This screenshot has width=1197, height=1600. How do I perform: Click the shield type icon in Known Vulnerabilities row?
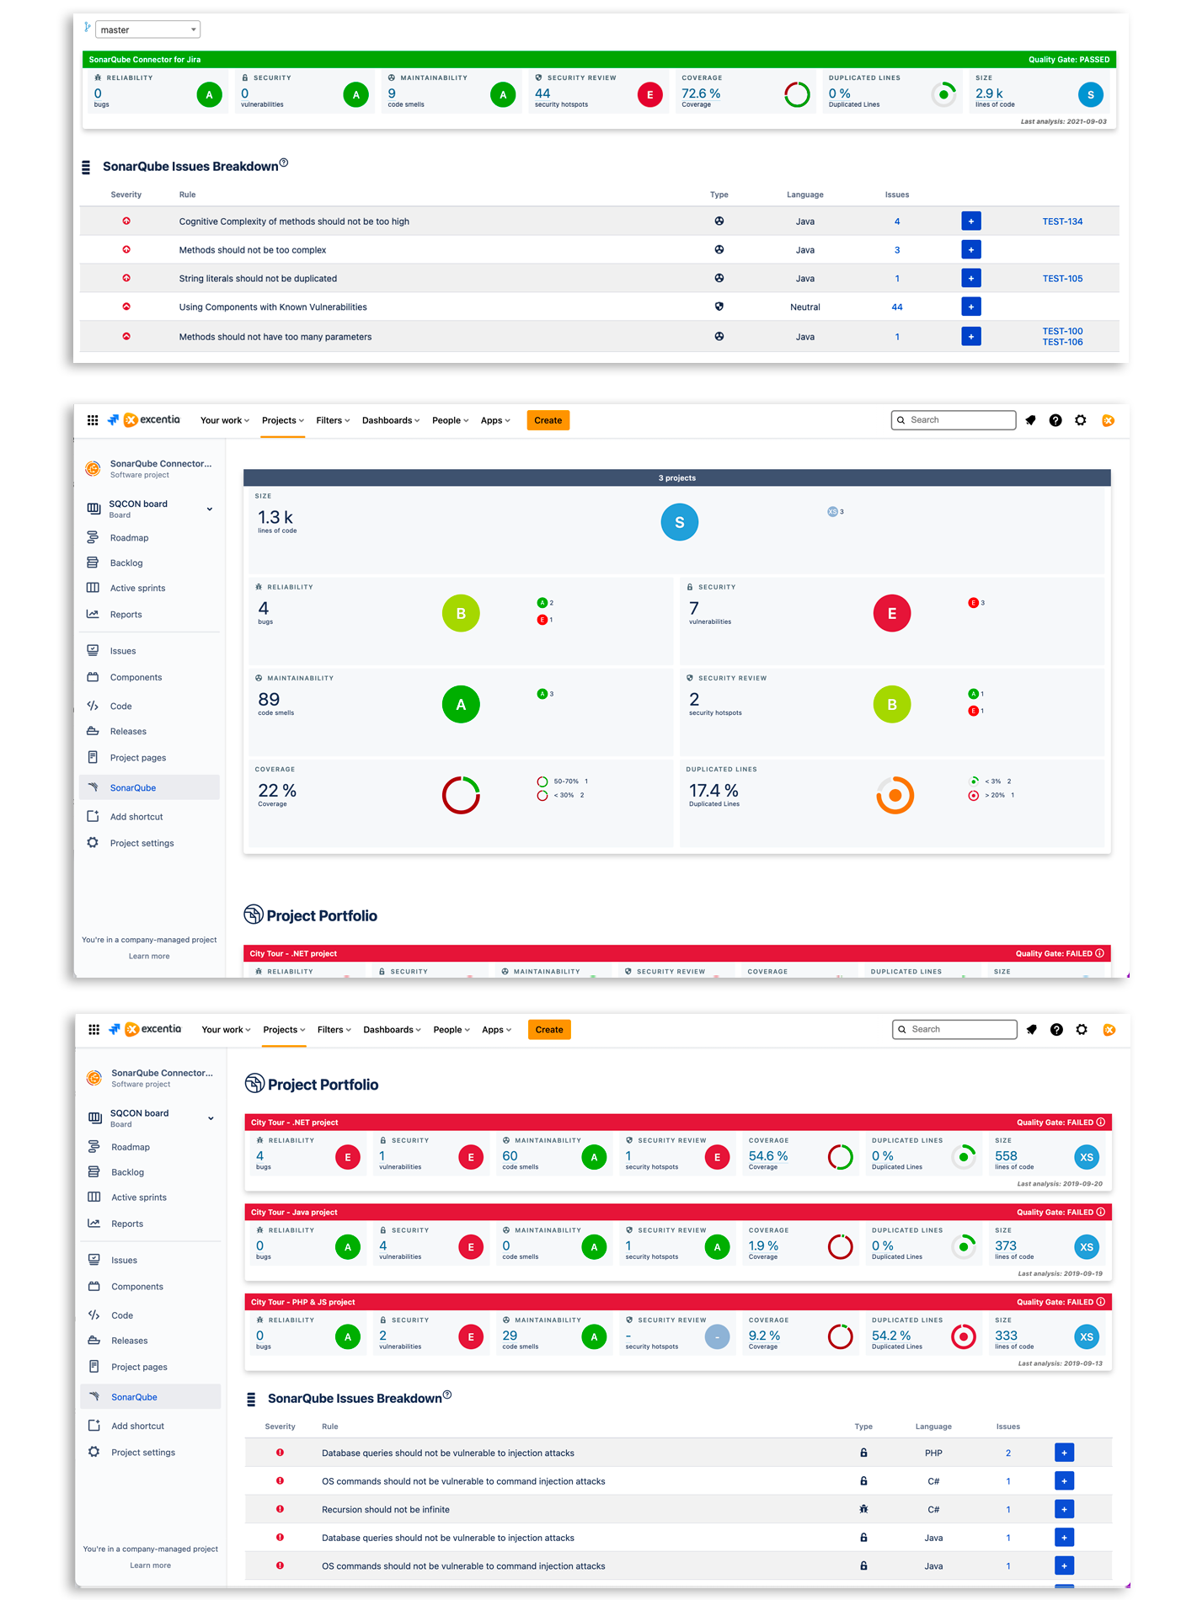coord(719,307)
